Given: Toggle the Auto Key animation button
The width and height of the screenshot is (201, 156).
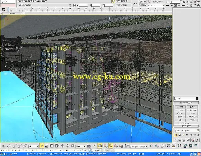Looking at the screenshot, I should (x=143, y=5).
